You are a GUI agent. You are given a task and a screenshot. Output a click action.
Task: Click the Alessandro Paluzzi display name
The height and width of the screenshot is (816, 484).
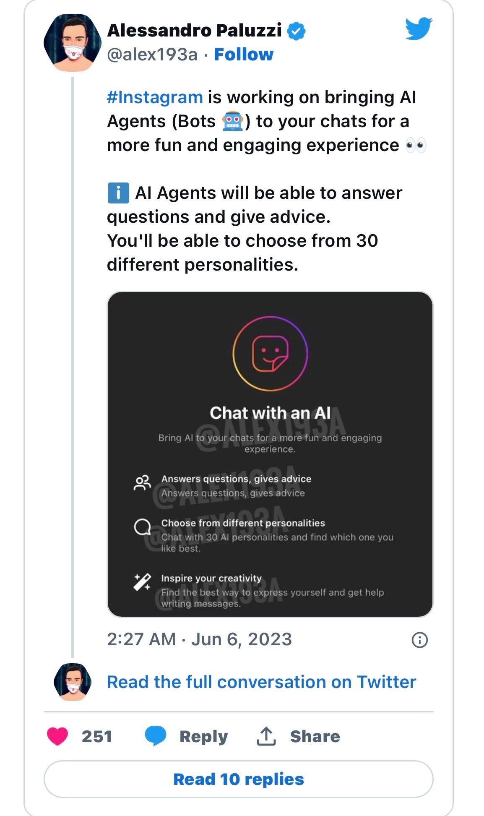(194, 30)
